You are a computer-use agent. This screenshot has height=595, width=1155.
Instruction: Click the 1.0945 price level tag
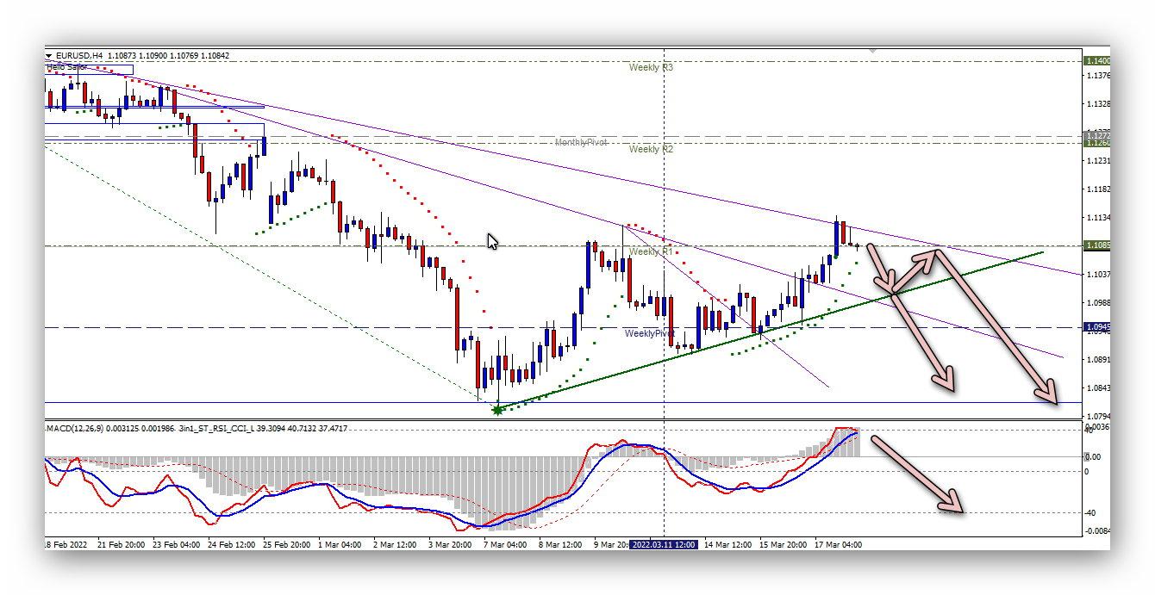point(1097,327)
